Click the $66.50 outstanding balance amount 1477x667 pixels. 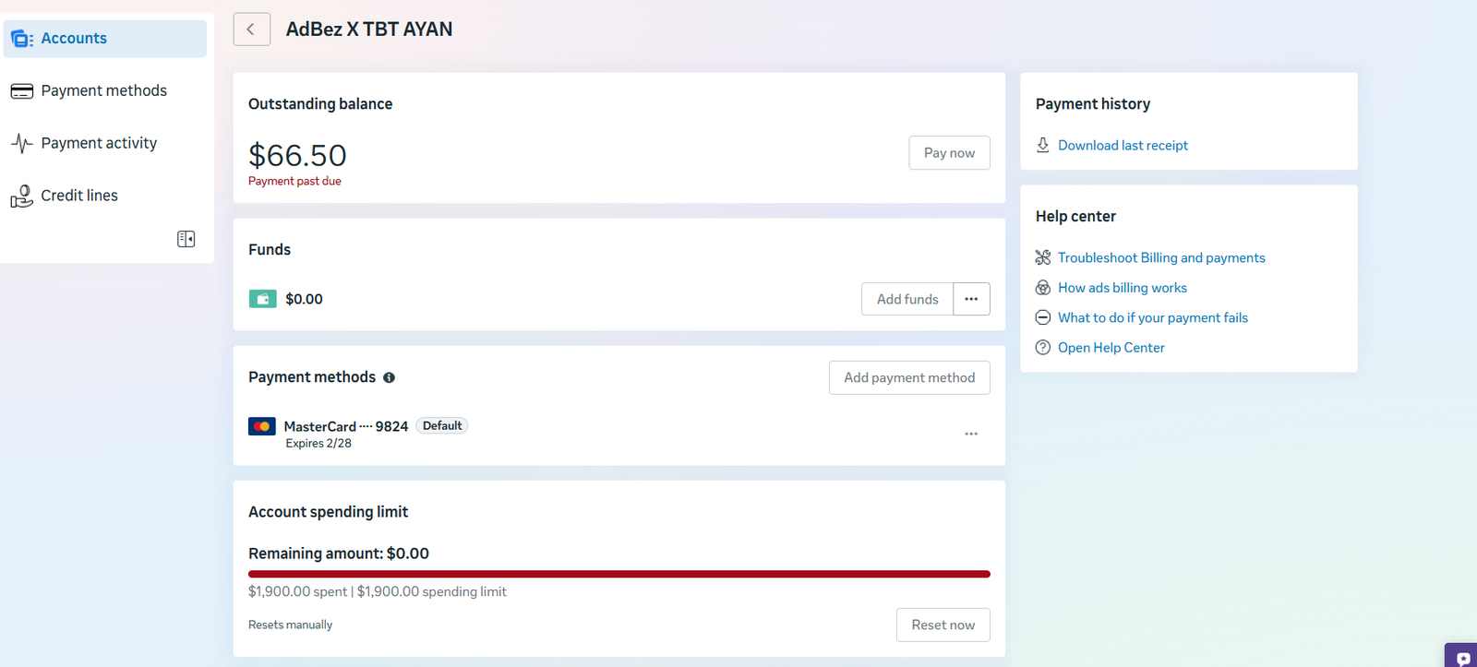pos(297,155)
